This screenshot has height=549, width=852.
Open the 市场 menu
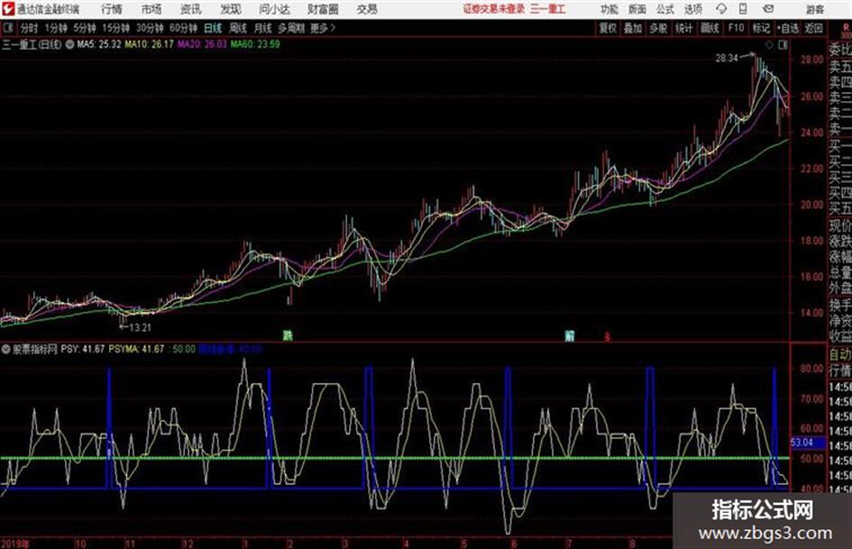click(151, 9)
